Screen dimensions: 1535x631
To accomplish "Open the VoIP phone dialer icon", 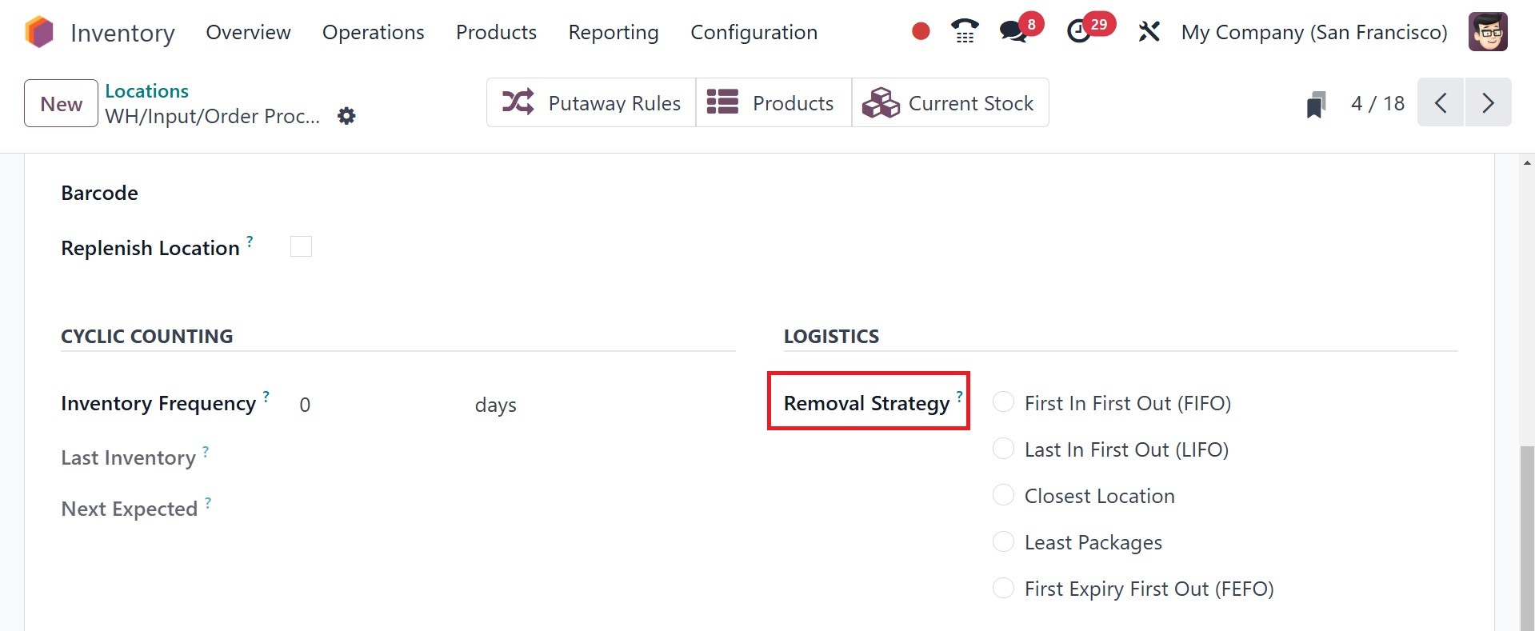I will pos(965,32).
